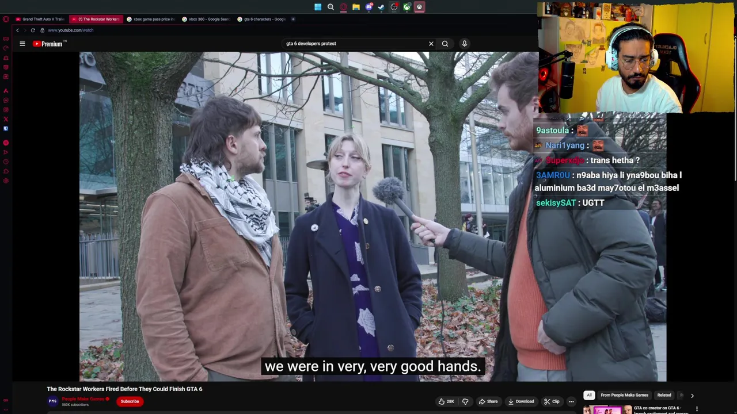Viewport: 737px width, 414px height.
Task: Reload the current YouTube page
Action: coord(33,30)
